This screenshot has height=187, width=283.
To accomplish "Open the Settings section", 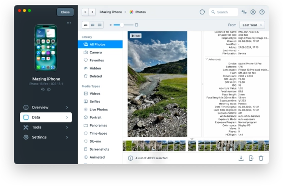I will (x=46, y=137).
